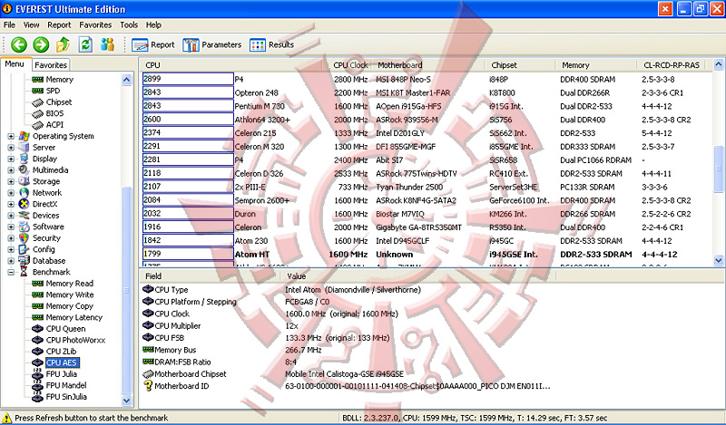Click the tree panel scroll-up arrow

click(x=127, y=80)
